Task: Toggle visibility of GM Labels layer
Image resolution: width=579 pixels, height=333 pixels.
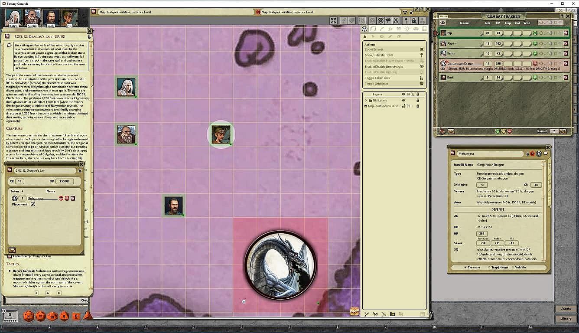Action: [x=403, y=101]
